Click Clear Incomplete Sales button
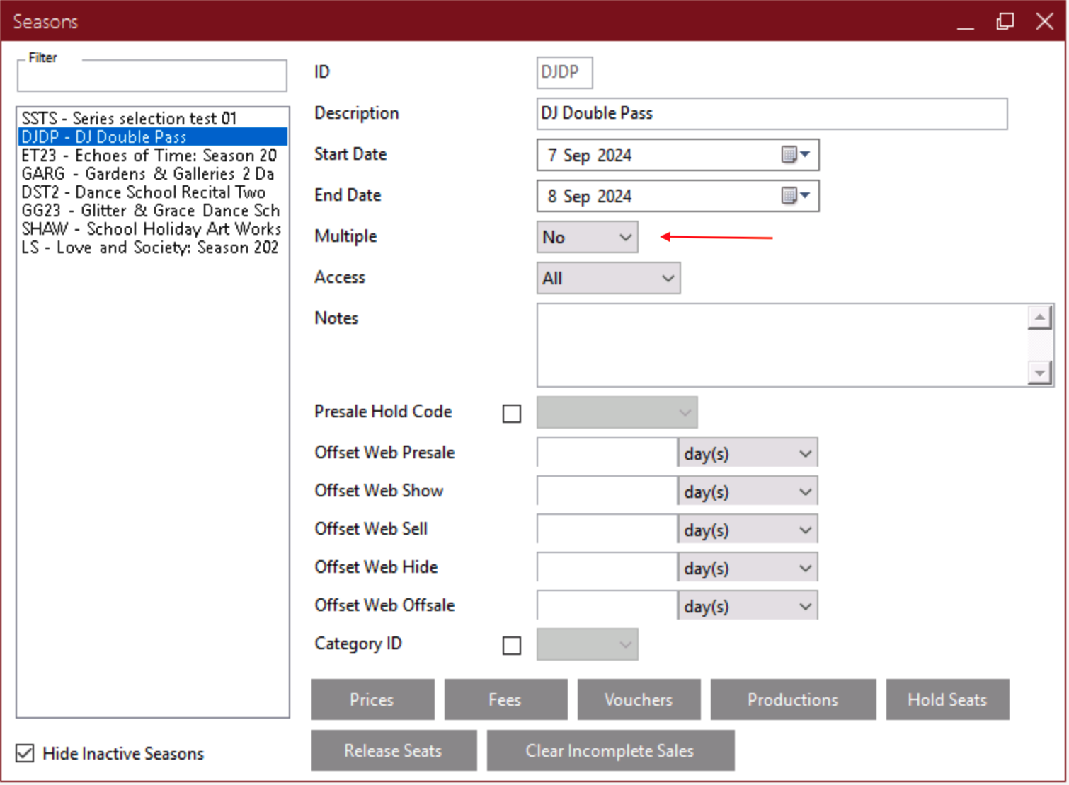1069x785 pixels. 611,750
